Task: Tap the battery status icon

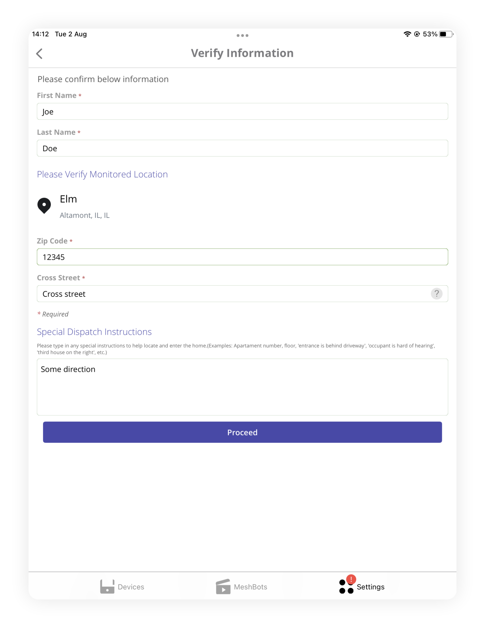Action: pos(446,34)
